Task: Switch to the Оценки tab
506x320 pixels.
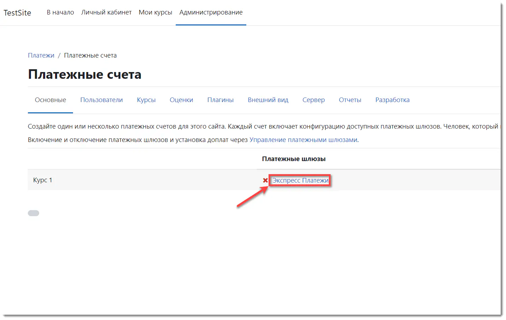Action: coord(181,100)
